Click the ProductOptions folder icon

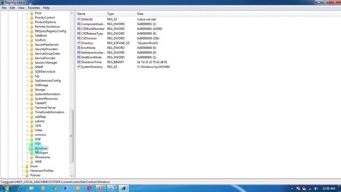(31, 22)
